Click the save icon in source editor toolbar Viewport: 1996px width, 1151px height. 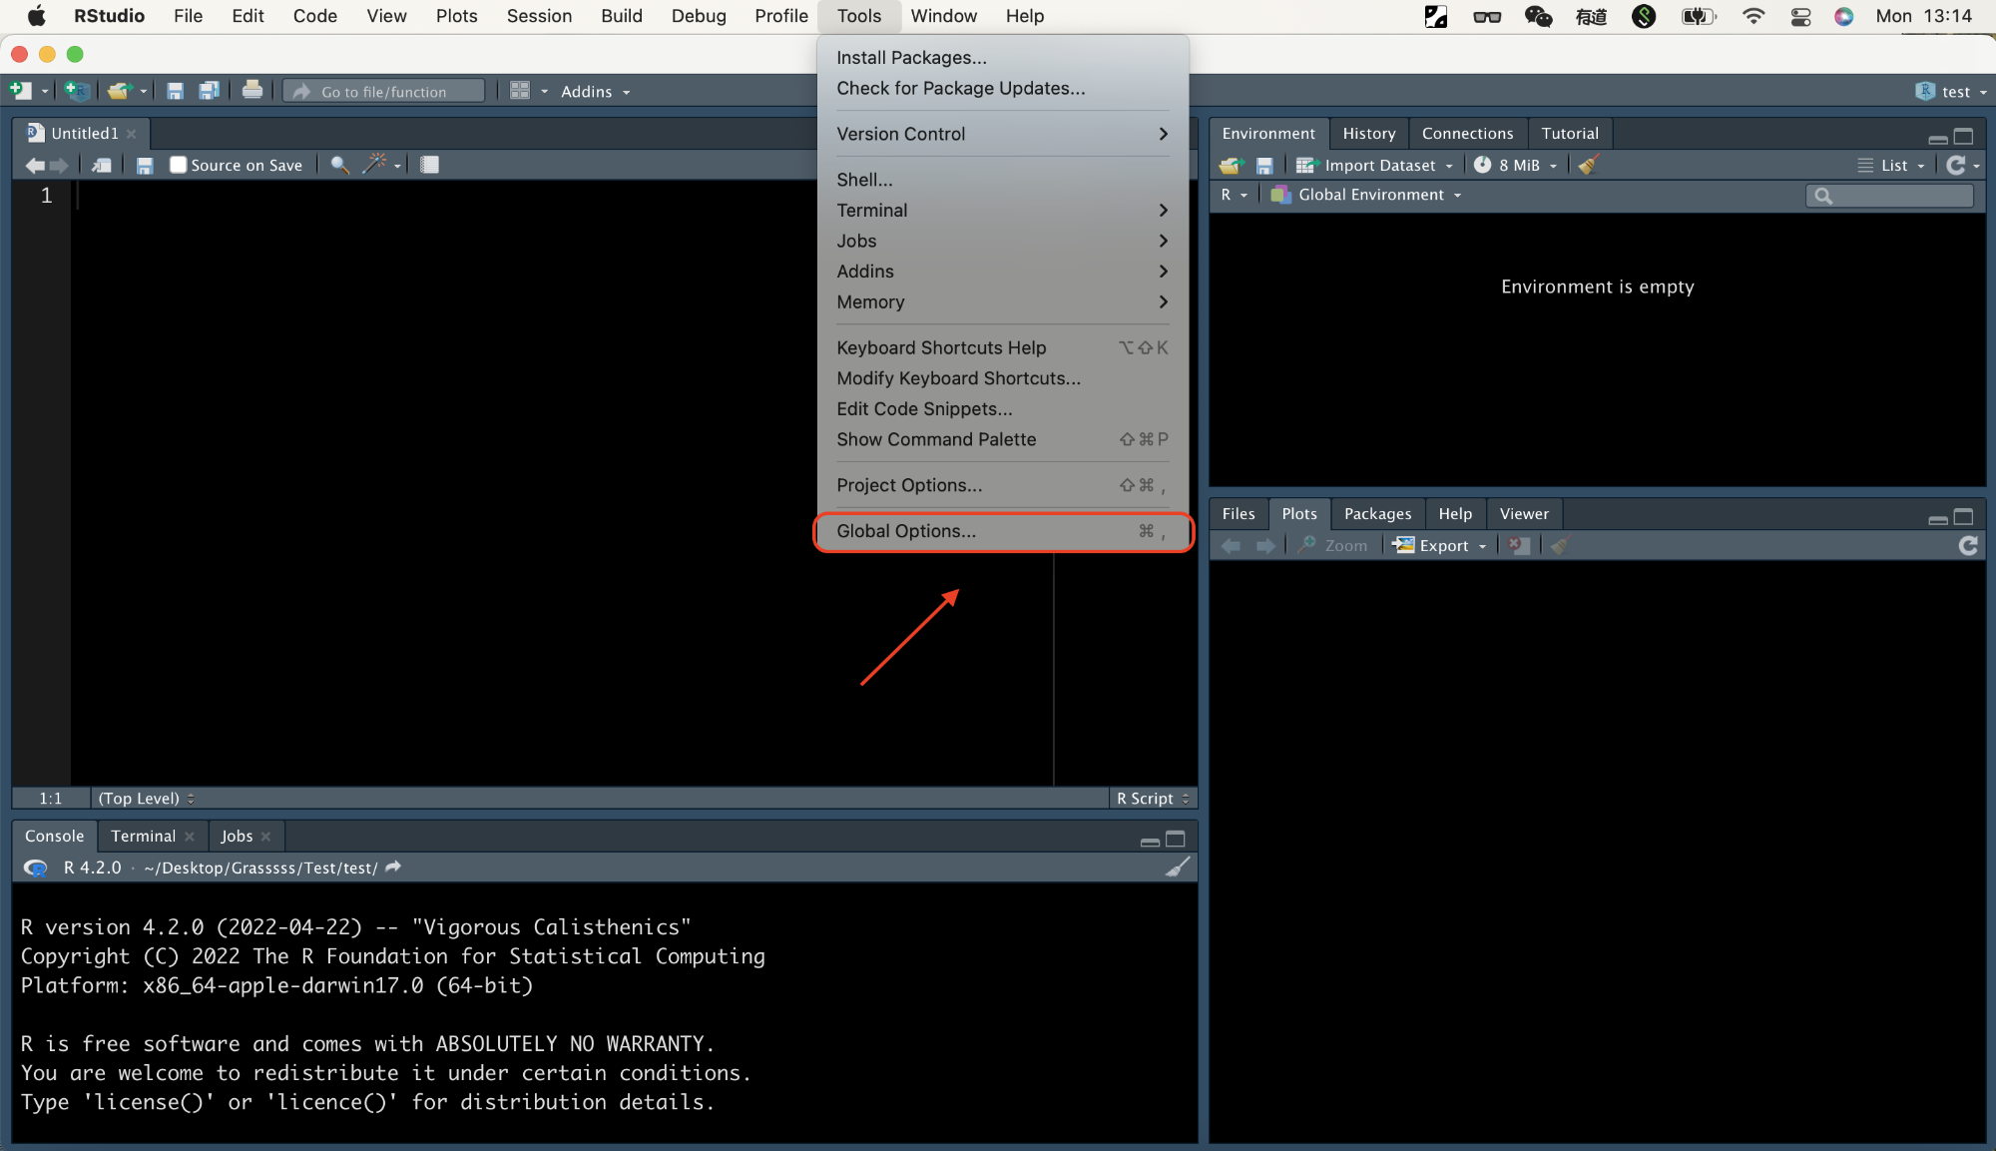(x=145, y=165)
